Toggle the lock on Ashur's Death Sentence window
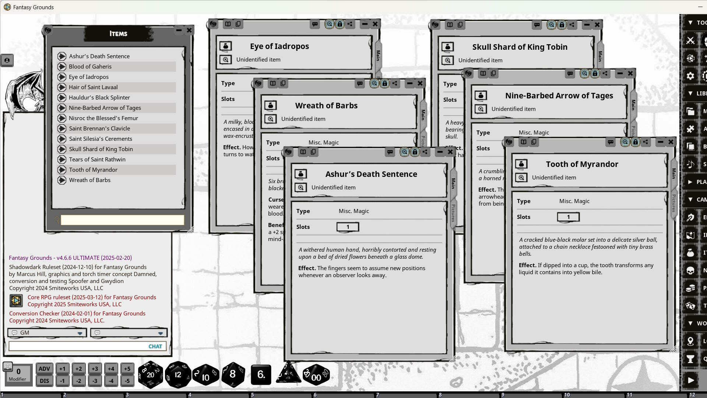The width and height of the screenshot is (707, 398). click(x=415, y=152)
